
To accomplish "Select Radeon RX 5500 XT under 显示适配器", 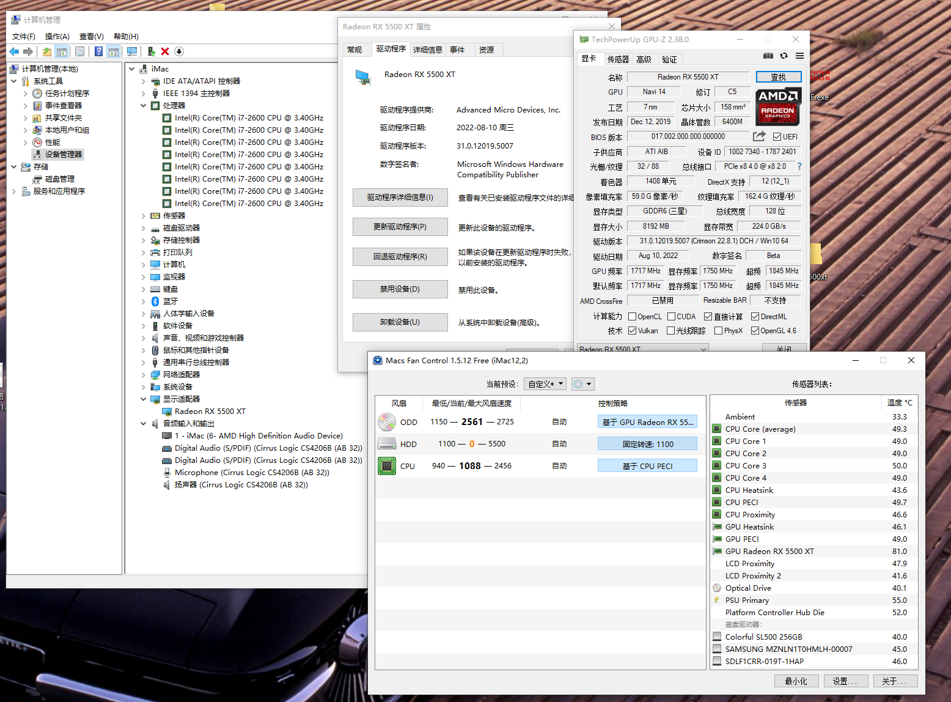I will (x=210, y=412).
